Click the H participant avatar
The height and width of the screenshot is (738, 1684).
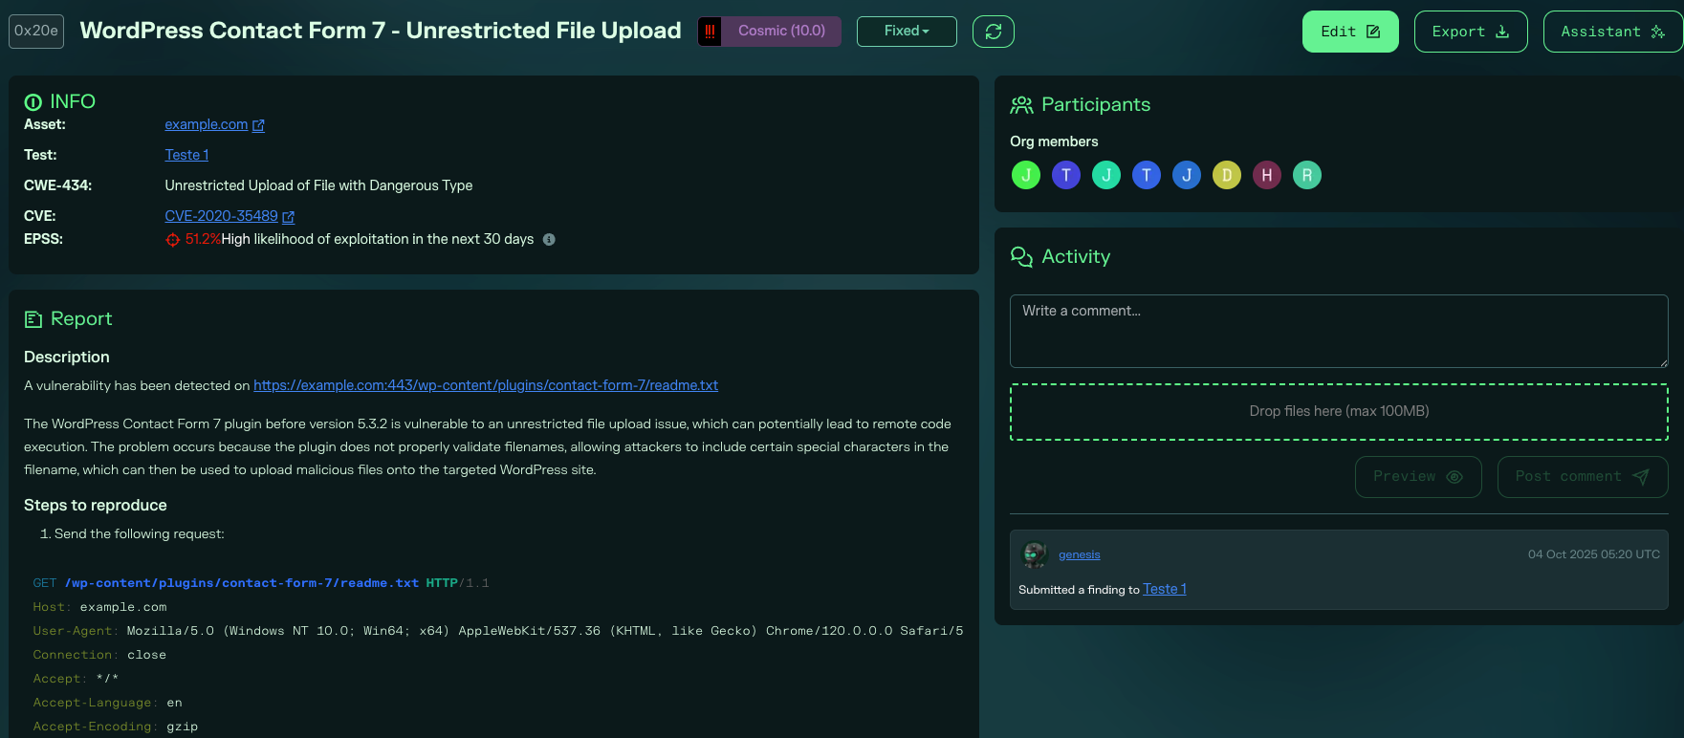(x=1267, y=175)
